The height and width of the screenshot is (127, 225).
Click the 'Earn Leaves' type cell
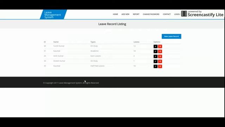click(96, 56)
